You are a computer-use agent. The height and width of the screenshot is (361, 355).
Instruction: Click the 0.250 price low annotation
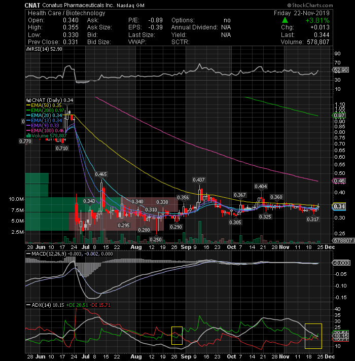pos(156,240)
